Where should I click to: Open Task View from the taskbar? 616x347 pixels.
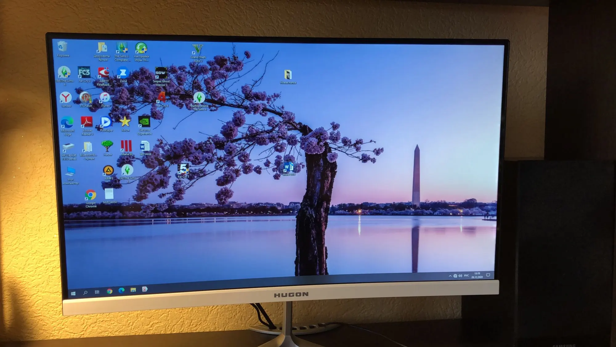pos(97,292)
